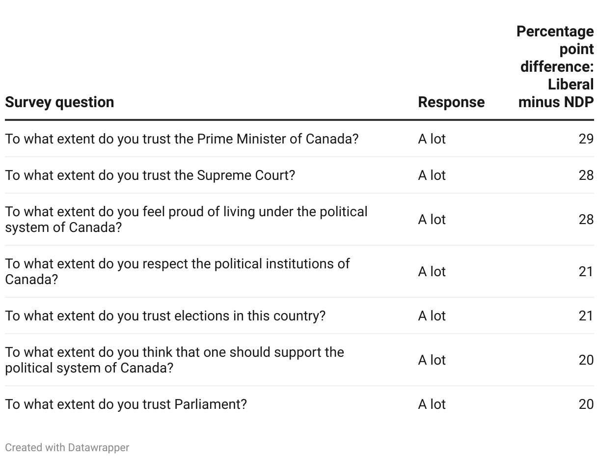This screenshot has height=459, width=599.
Task: Click the 'Percentage point difference: Liberal minus NDP' header
Action: coord(555,67)
